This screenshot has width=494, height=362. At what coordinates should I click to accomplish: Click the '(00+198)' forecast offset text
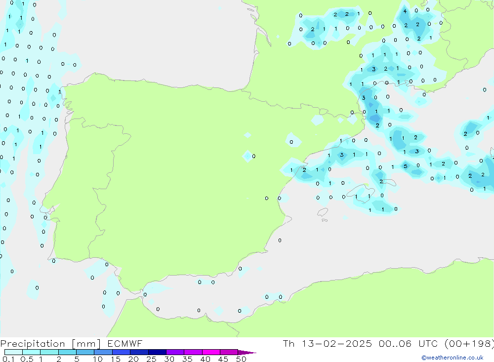pyautogui.click(x=469, y=344)
